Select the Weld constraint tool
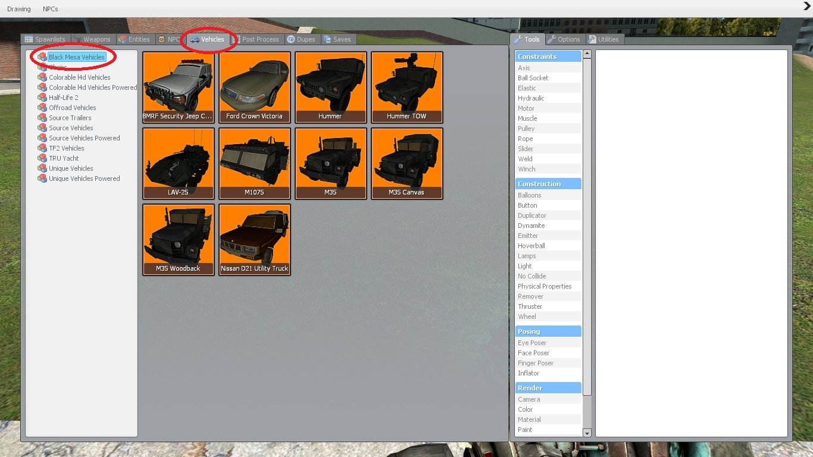The height and width of the screenshot is (457, 813). (525, 159)
